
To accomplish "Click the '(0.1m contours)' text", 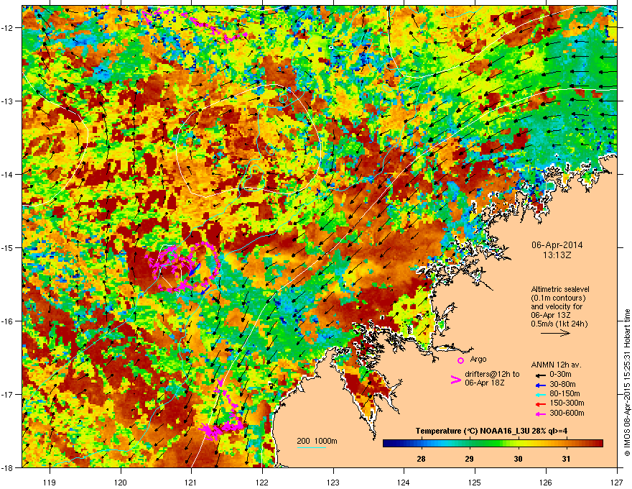I will coord(558,298).
